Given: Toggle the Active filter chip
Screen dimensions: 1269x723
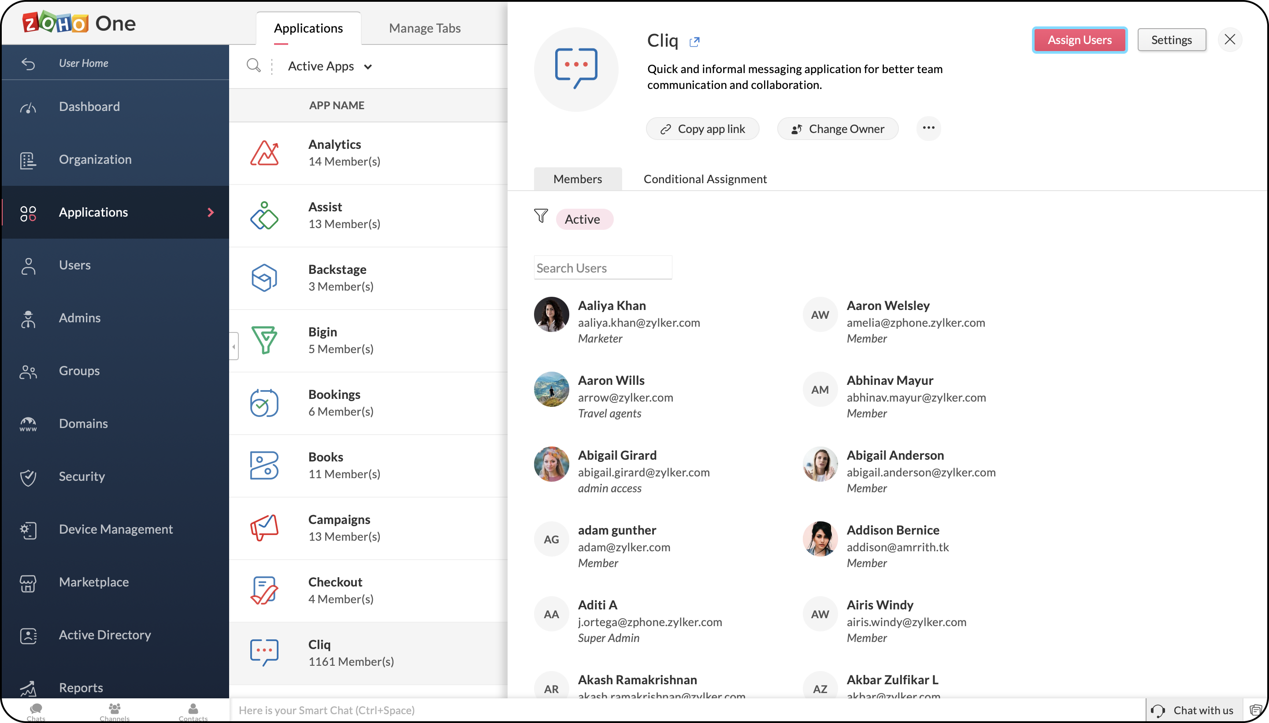Looking at the screenshot, I should 584,219.
